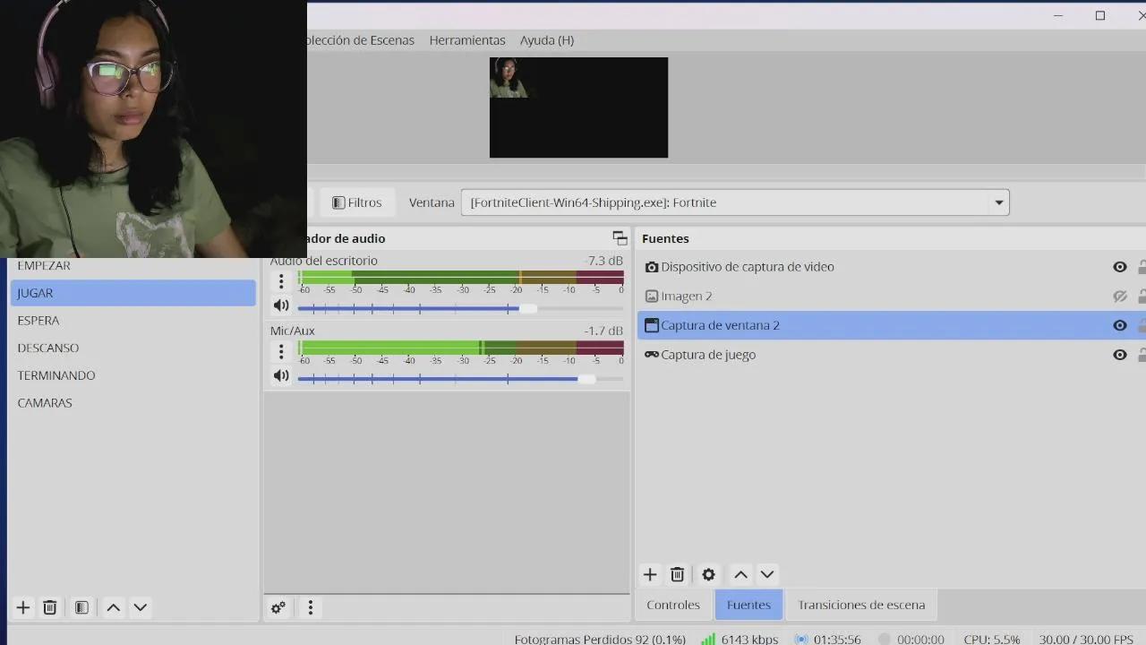This screenshot has width=1146, height=645.
Task: Hide the Captura de ventana 2 source
Action: coord(1119,325)
